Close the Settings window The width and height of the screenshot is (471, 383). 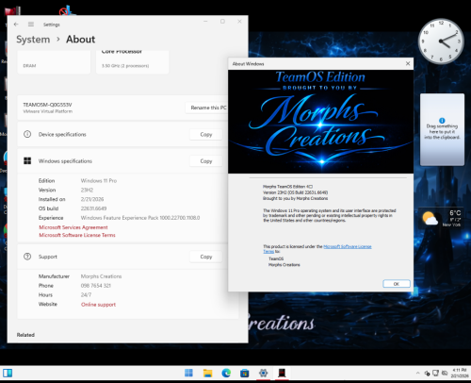point(239,22)
